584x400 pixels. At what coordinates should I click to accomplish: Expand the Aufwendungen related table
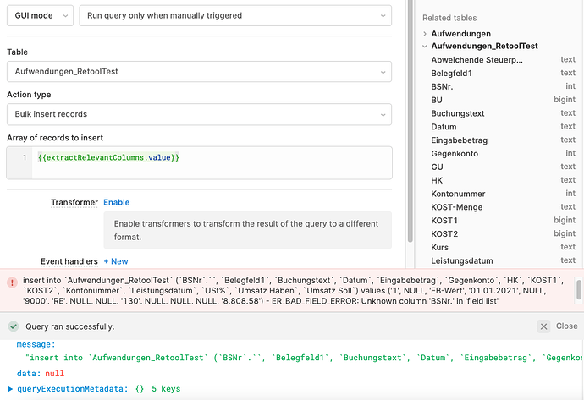point(425,34)
